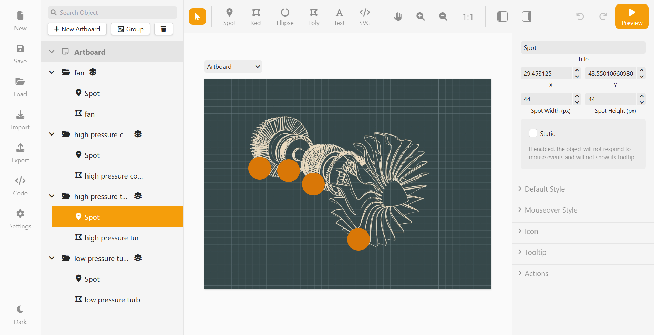Click the zoom in magnifier

pos(421,17)
